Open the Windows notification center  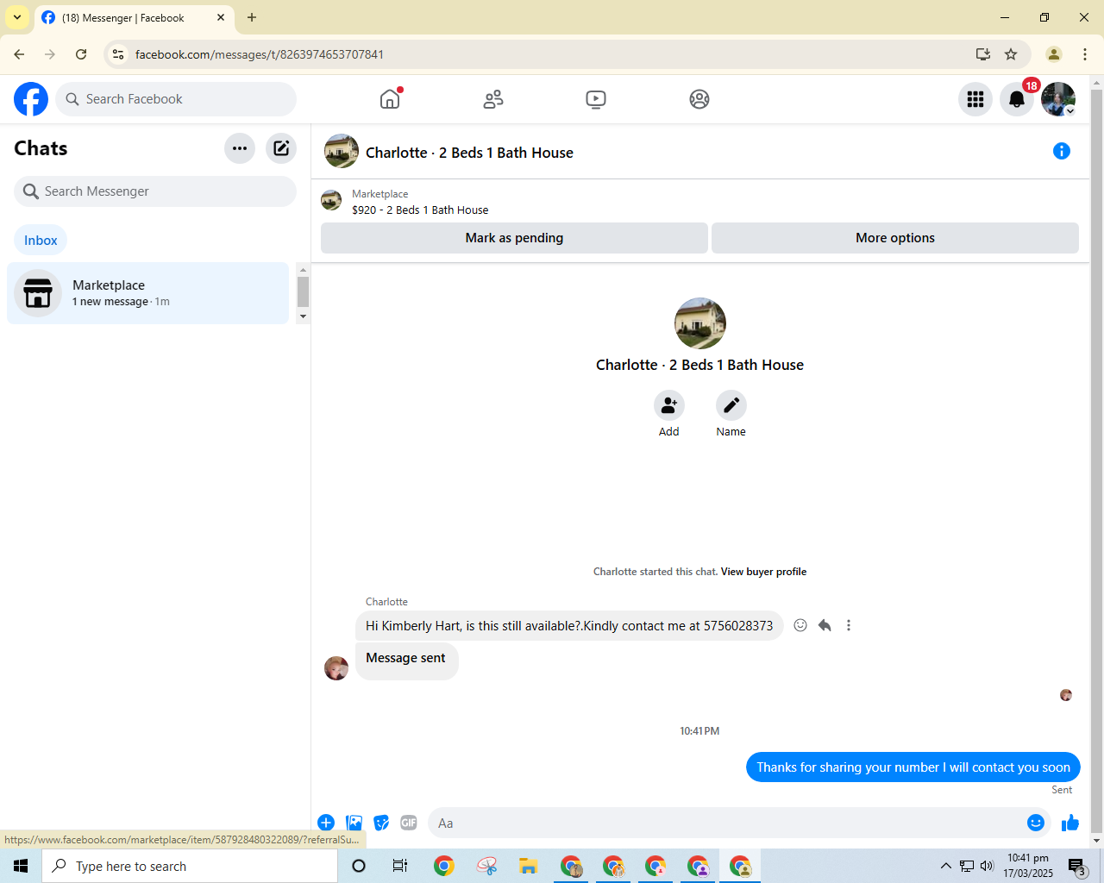click(x=1076, y=866)
